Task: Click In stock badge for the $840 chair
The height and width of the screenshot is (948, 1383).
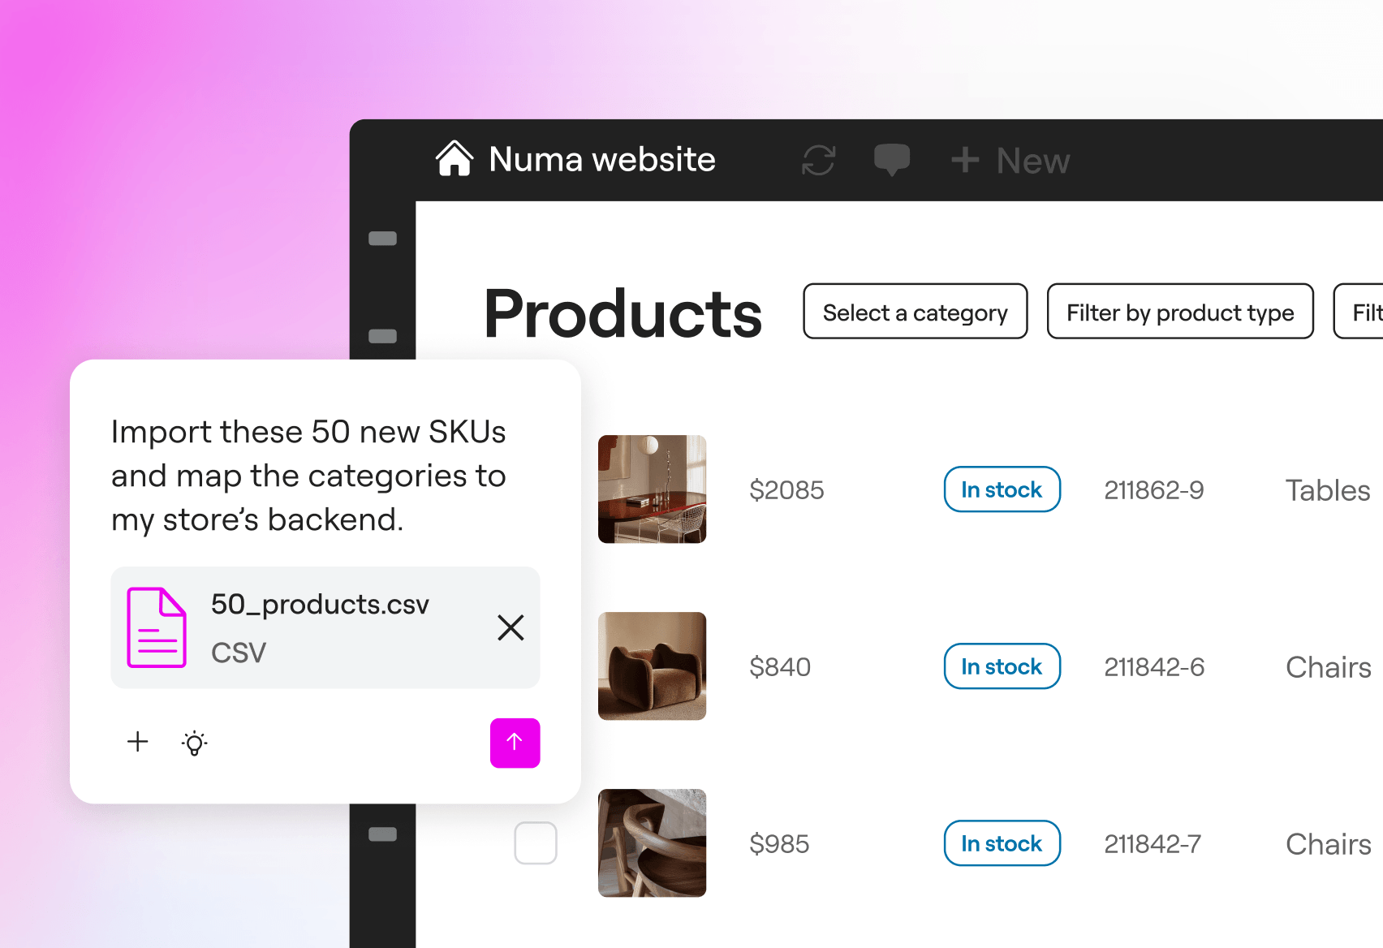Action: (1002, 666)
